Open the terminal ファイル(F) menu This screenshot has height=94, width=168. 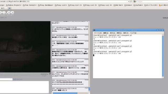[98, 33]
